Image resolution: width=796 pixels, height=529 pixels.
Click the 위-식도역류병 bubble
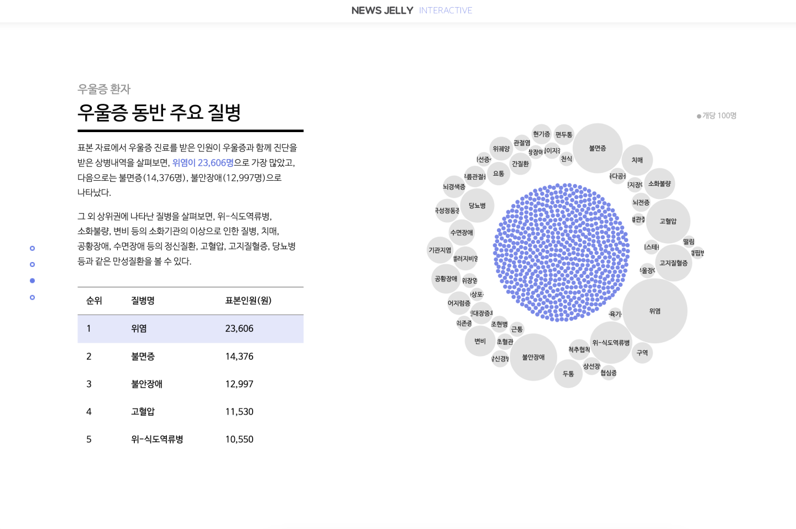point(611,343)
